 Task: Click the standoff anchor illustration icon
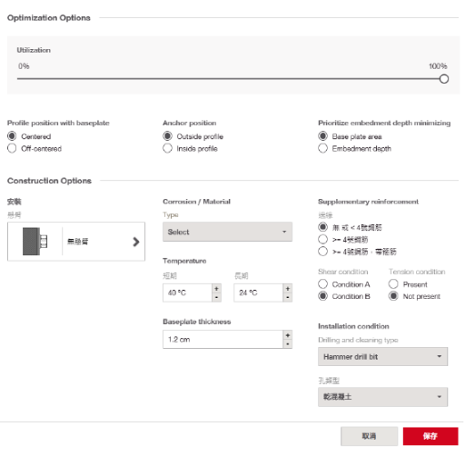pyautogui.click(x=35, y=242)
